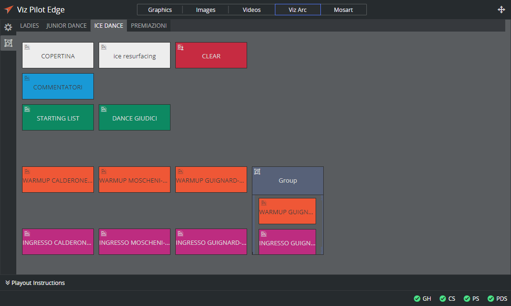This screenshot has width=511, height=306.
Task: Check the PDS status indicator
Action: coord(497,298)
